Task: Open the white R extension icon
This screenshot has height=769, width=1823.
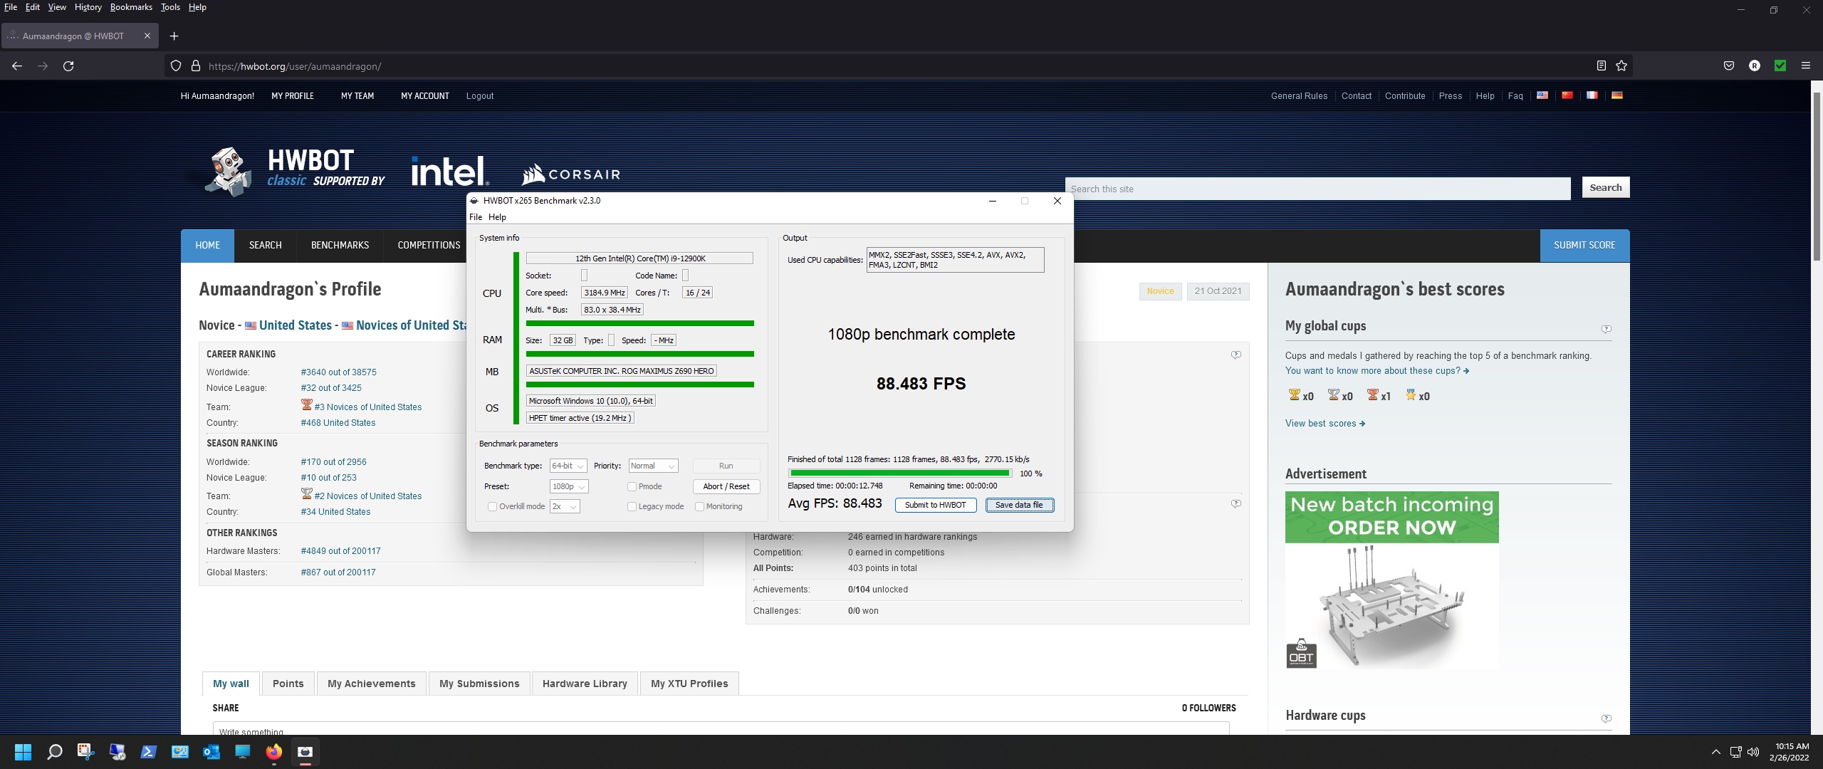Action: click(x=1755, y=66)
